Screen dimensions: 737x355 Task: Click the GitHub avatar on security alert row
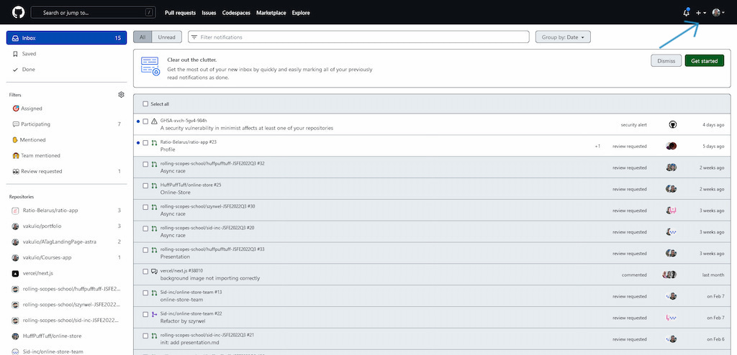tap(673, 124)
